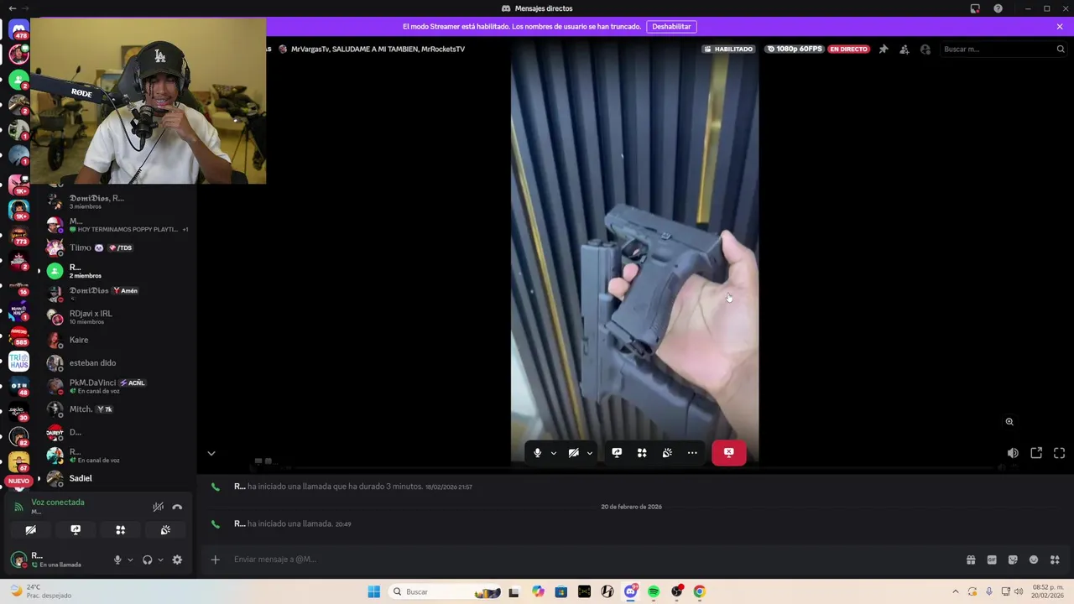Click the EN DIRECTO badge

point(849,49)
